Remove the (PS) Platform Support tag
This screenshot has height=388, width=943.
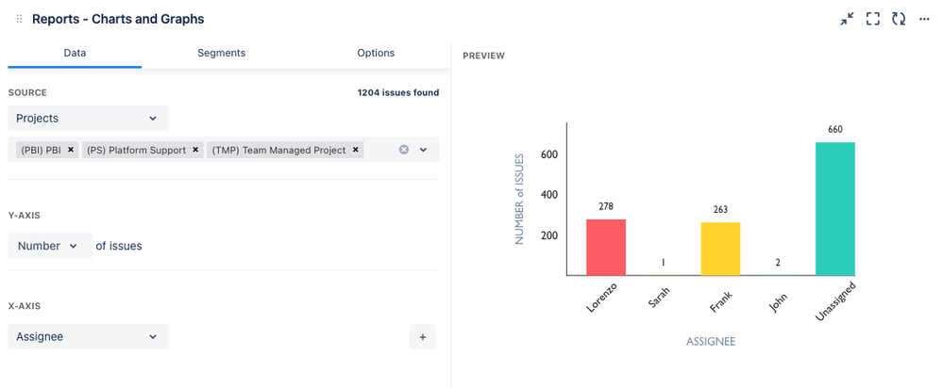pyautogui.click(x=194, y=150)
